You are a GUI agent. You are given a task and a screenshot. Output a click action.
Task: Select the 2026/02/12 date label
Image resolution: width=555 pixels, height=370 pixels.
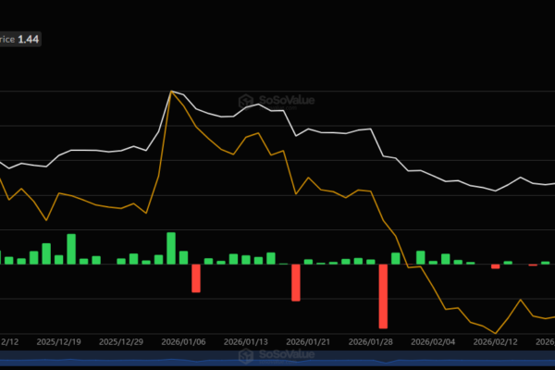tap(496, 340)
